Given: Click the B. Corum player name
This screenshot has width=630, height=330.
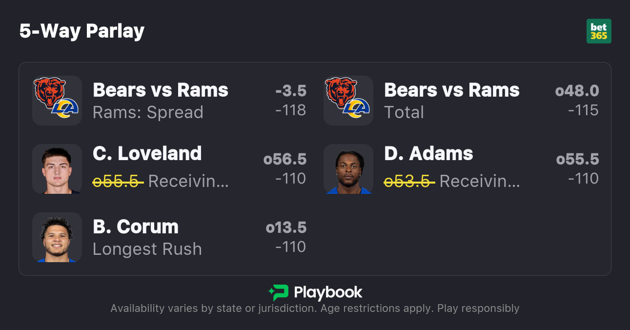Looking at the screenshot, I should [136, 227].
